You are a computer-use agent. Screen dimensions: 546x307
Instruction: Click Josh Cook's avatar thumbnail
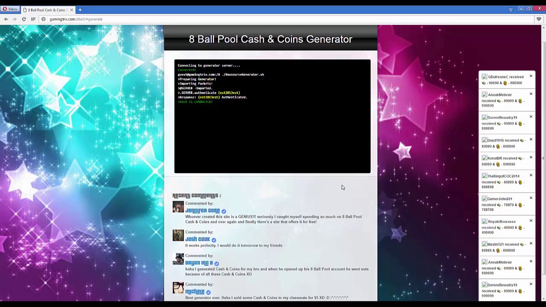(178, 235)
